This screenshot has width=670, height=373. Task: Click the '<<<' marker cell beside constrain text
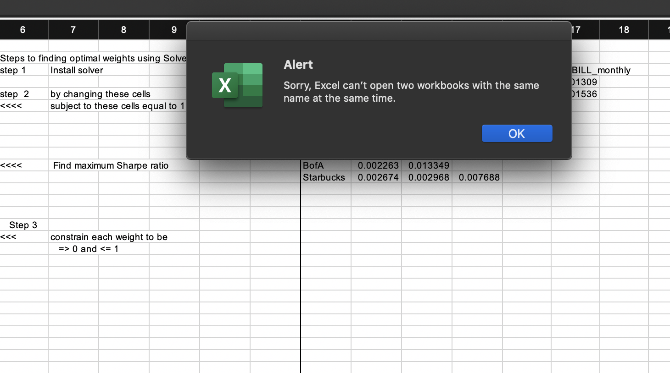pyautogui.click(x=24, y=237)
